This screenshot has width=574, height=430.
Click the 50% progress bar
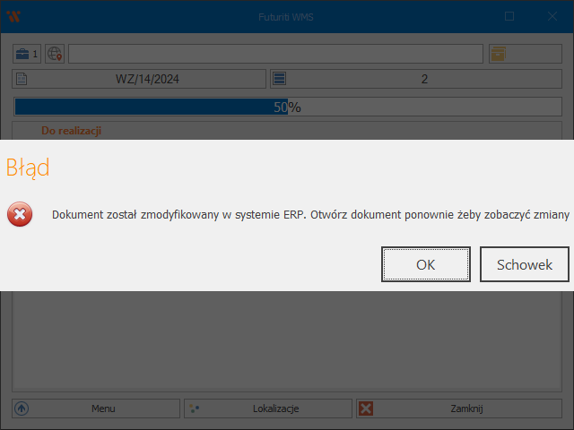[x=287, y=107]
